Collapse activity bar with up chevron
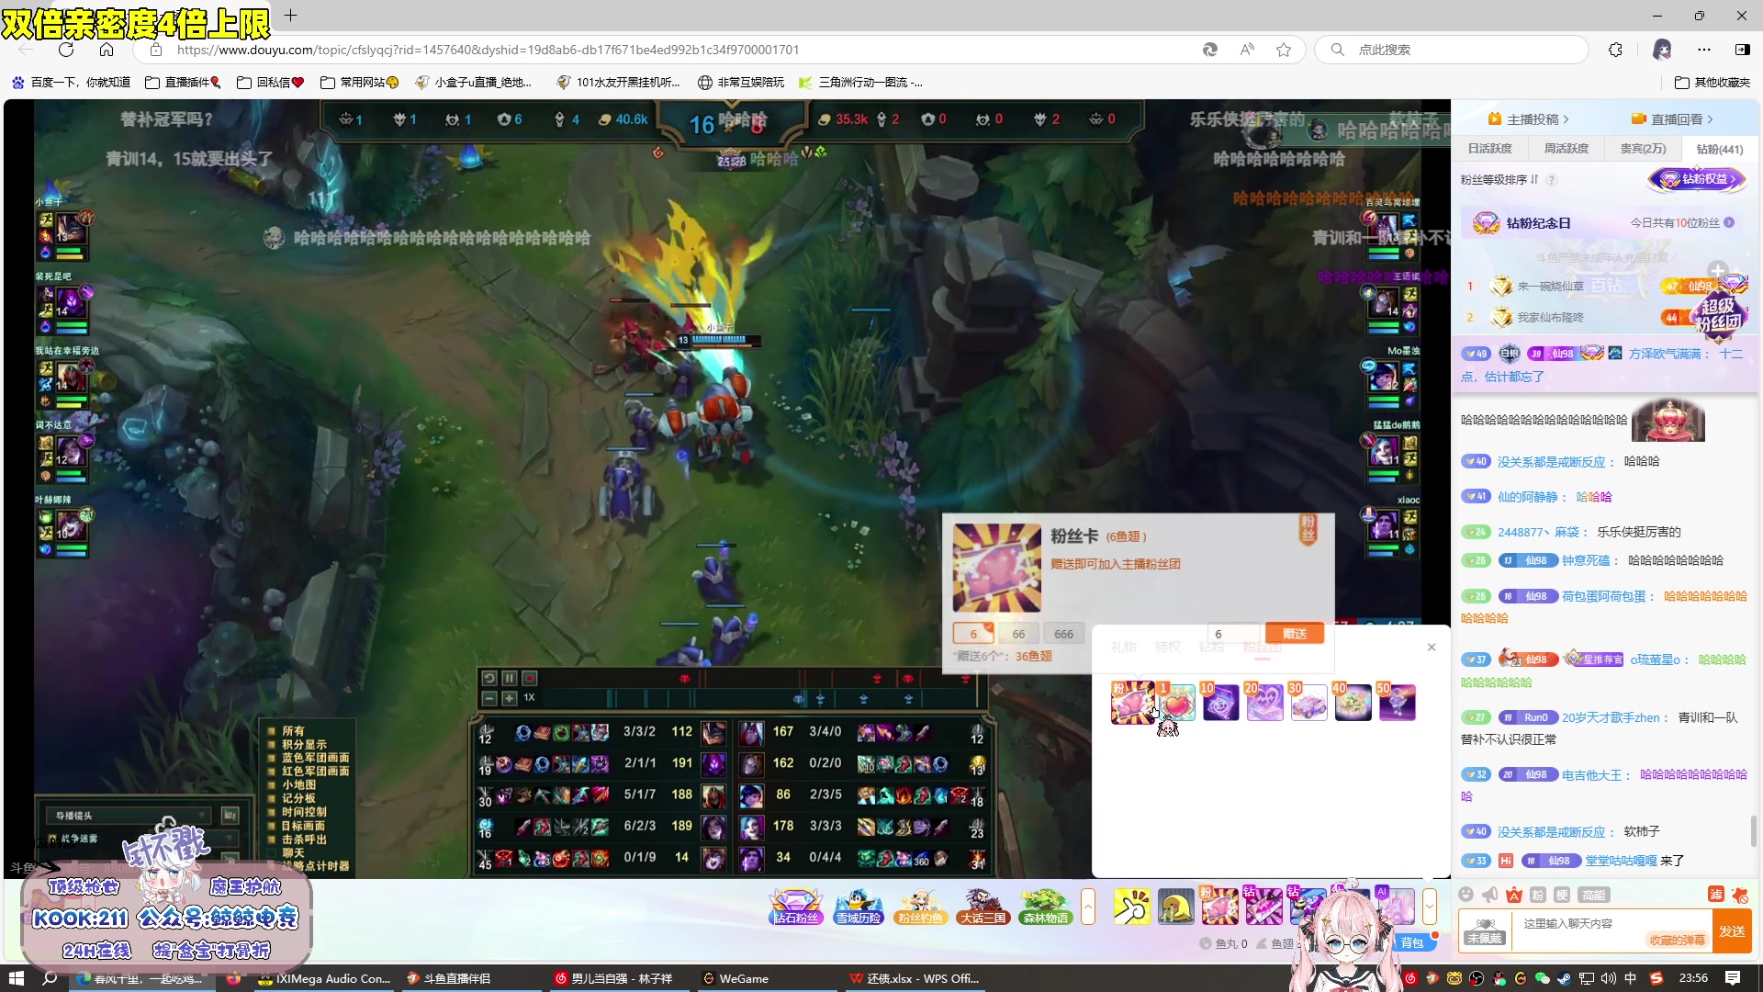 pos(1088,907)
